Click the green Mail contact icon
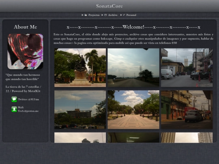 coord(14,109)
